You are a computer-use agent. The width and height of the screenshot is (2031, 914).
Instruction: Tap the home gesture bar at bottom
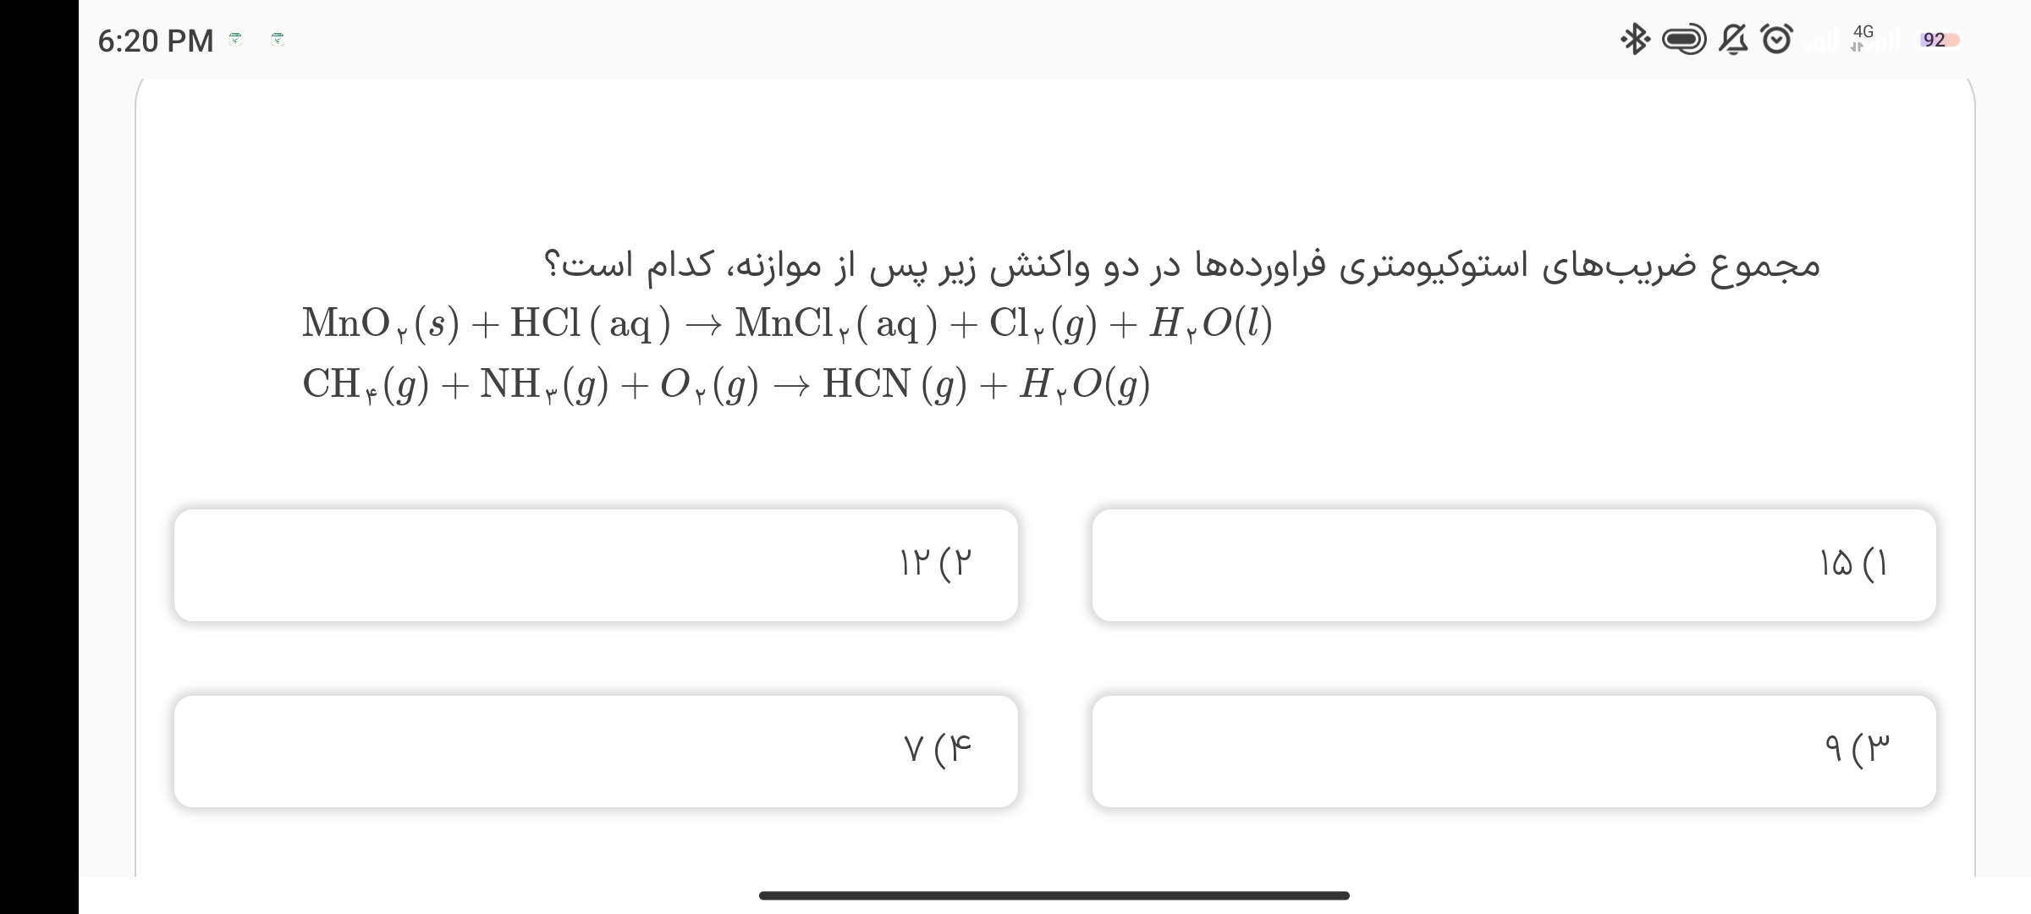coord(1054,895)
